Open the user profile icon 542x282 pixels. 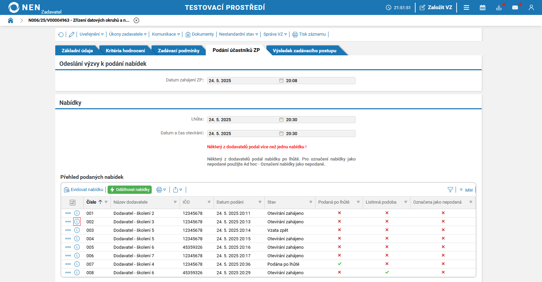pos(531,7)
